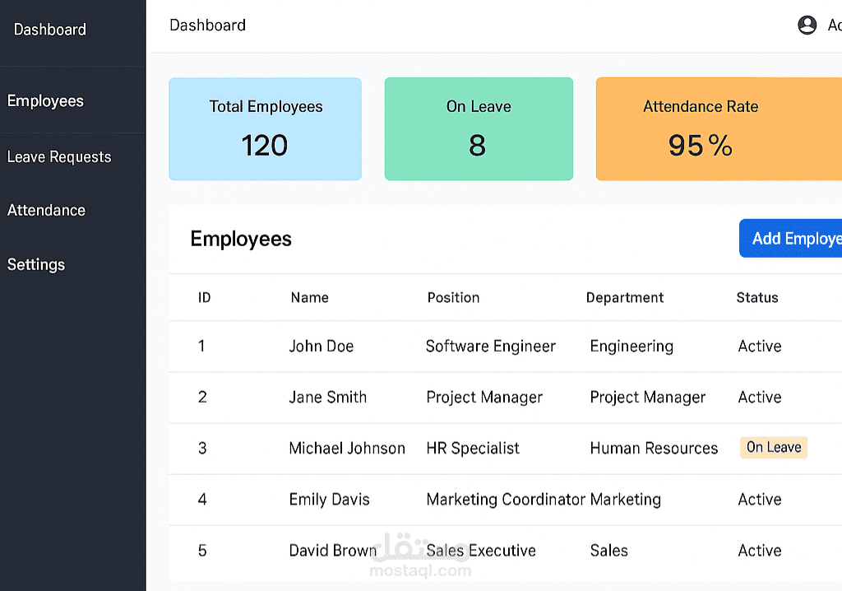The height and width of the screenshot is (591, 842).
Task: Click Emily Davis's Marketing department cell
Action: [x=626, y=500]
